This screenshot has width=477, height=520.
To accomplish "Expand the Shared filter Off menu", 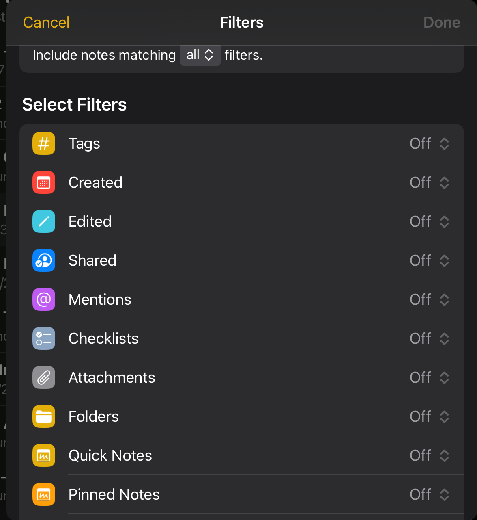I will 429,260.
